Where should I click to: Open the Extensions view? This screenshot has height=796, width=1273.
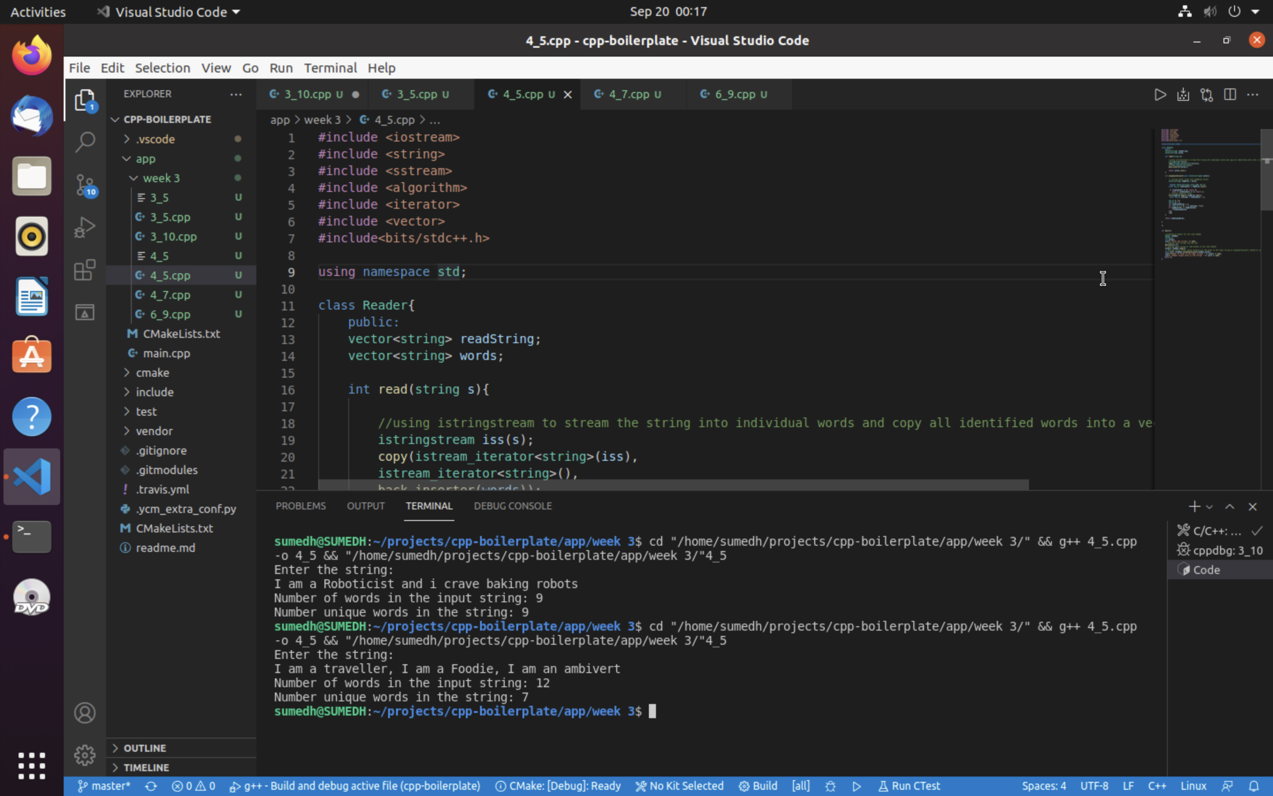coord(85,270)
